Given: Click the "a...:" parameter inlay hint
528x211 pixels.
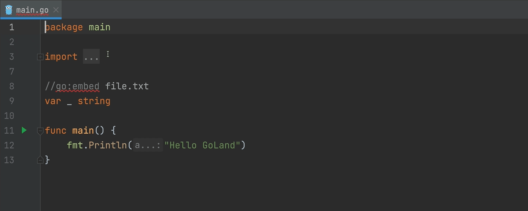Looking at the screenshot, I should click(148, 145).
